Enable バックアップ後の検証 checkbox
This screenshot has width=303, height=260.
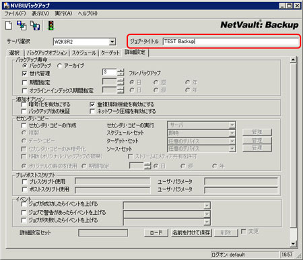click(24, 111)
